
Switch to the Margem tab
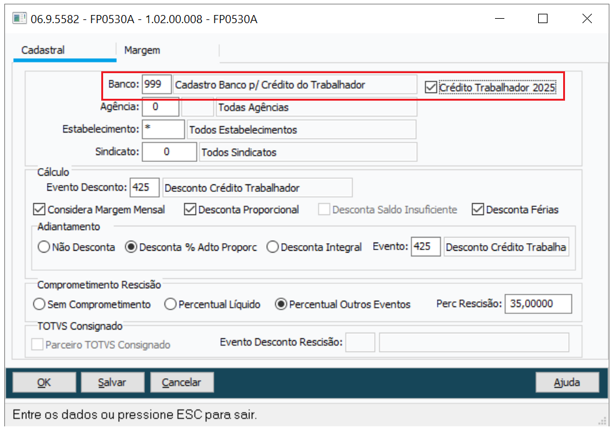coord(142,50)
